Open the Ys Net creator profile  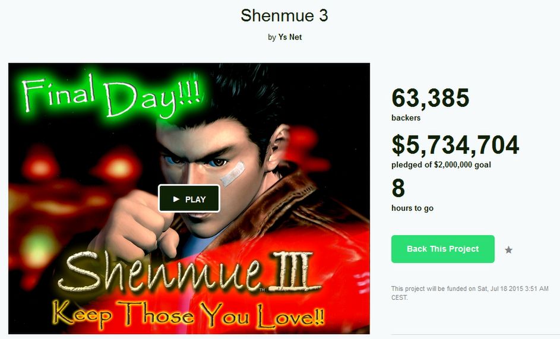point(290,37)
